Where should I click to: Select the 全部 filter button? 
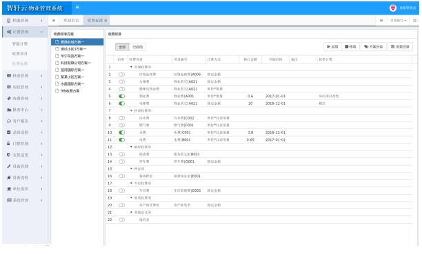[122, 47]
